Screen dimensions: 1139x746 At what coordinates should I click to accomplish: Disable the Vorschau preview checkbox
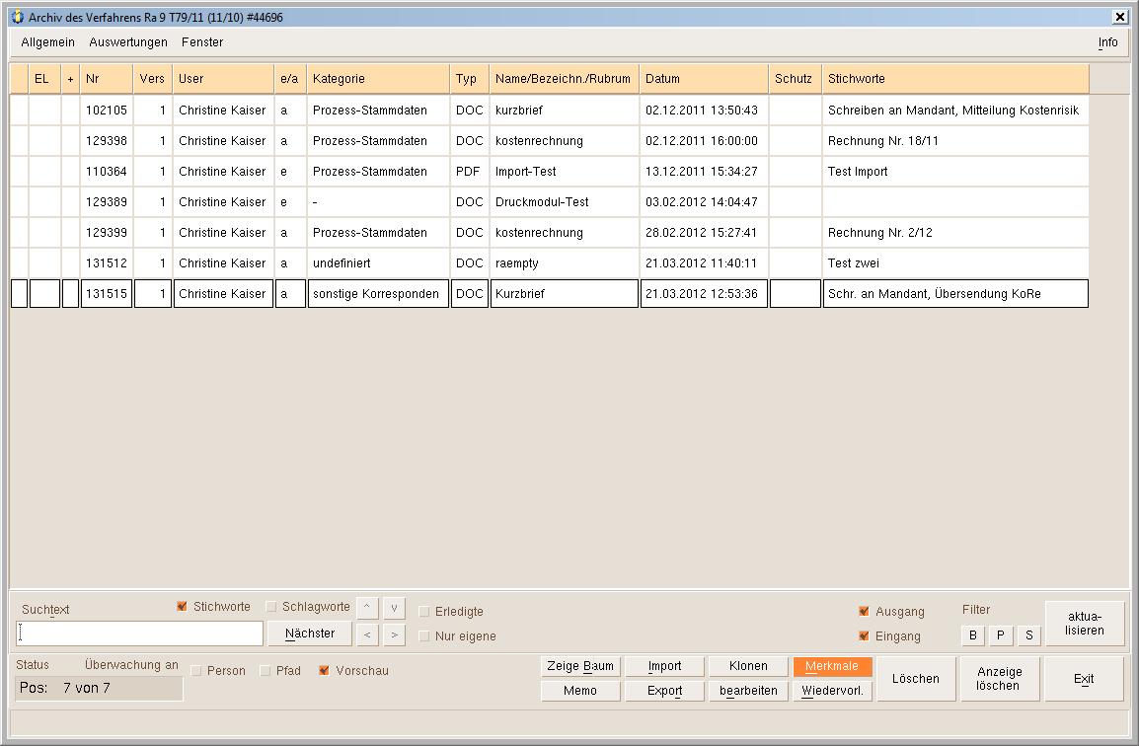coord(324,671)
